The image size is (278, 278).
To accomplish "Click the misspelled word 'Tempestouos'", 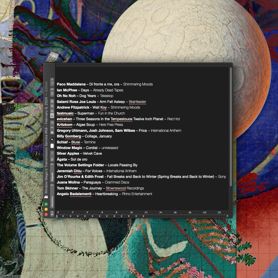I will (x=121, y=119).
